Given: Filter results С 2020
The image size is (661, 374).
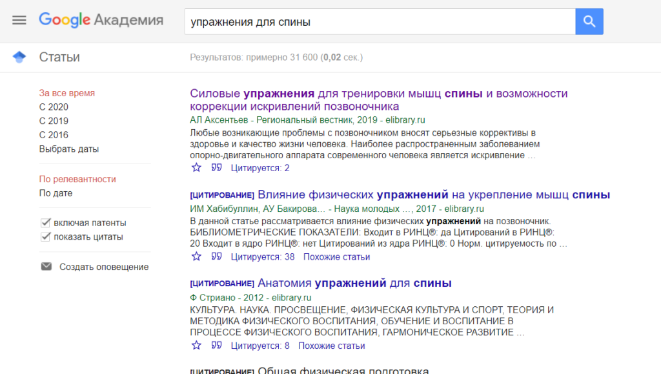Looking at the screenshot, I should click(54, 107).
